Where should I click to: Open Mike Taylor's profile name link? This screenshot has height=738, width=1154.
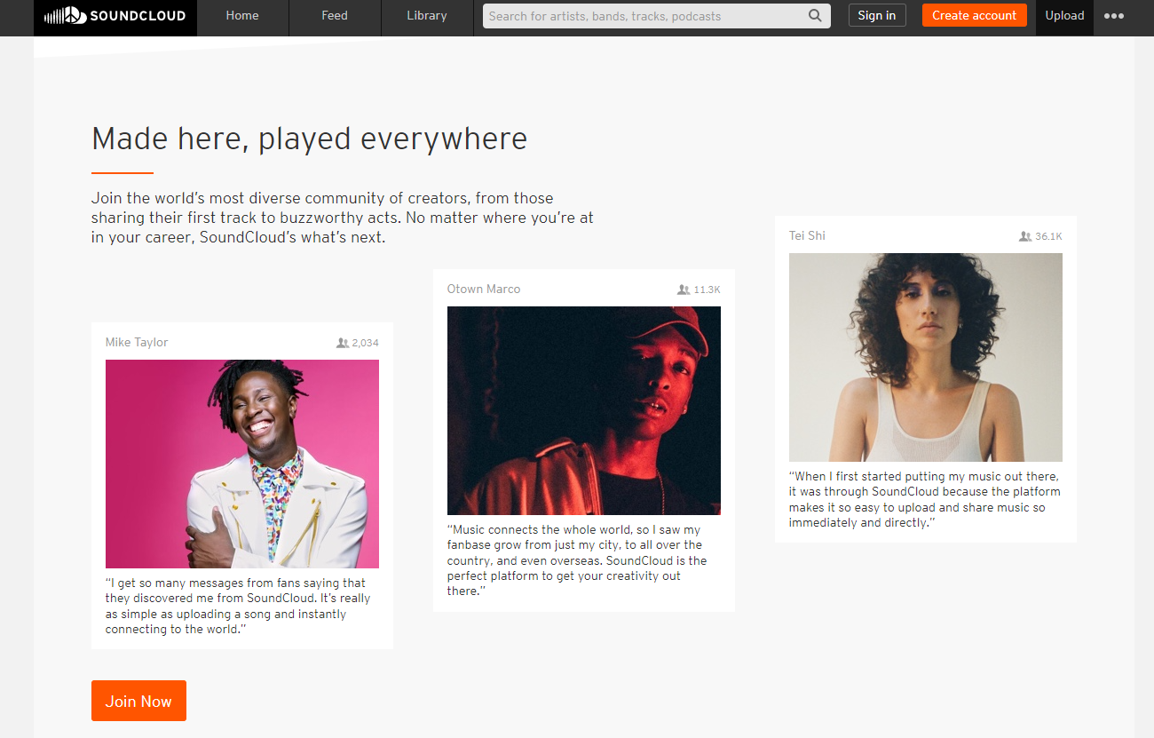[x=137, y=343]
